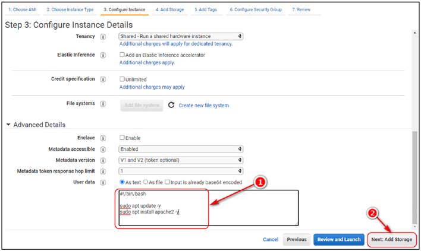Open Elastic Inference Additional charges apply link
421x251 pixels.
tap(147, 62)
